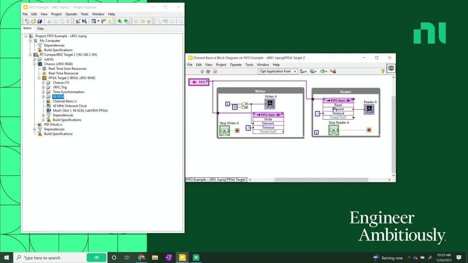
Task: Open Operate menu in Project Explorer
Action: point(71,14)
